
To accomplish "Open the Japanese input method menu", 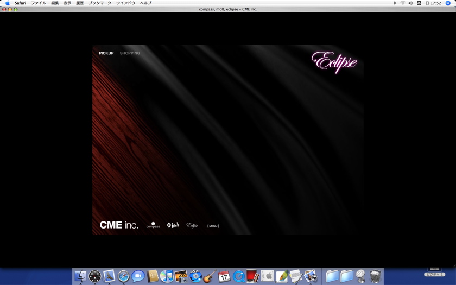I will [x=419, y=3].
